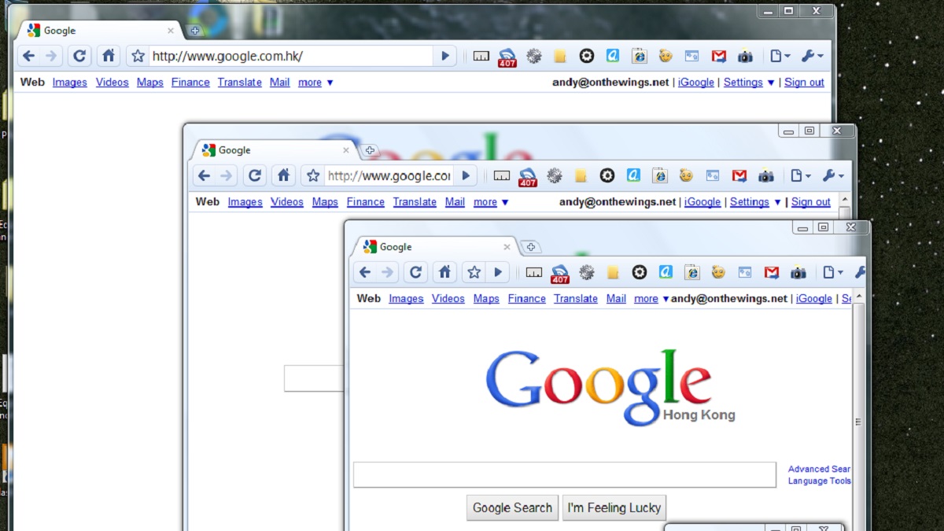Screen dimensions: 944x531
Task: Open Images link in front window
Action: [406, 299]
